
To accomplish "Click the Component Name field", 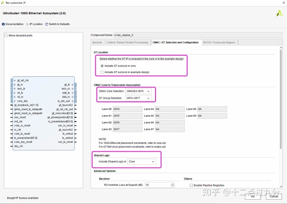I will tap(198, 35).
